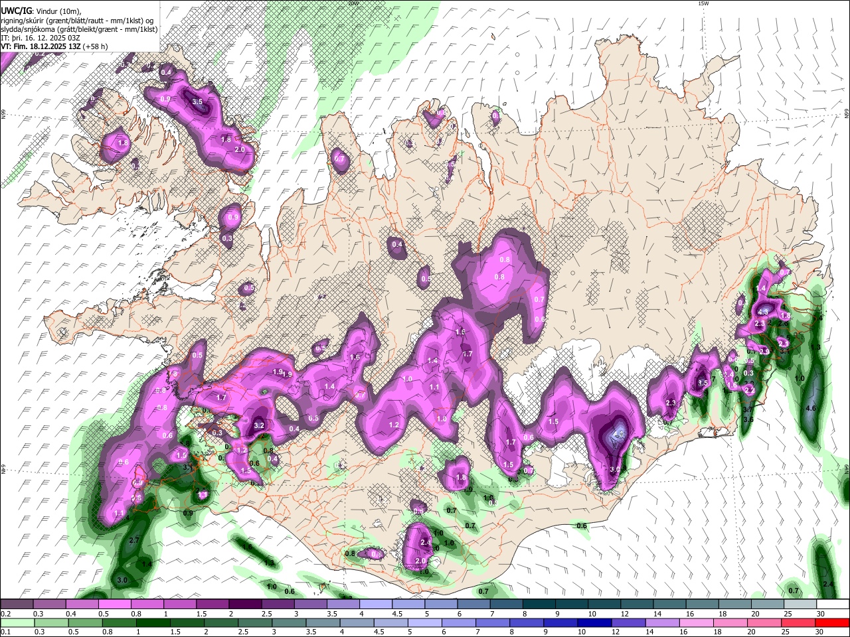Select the dark green rain swatch between 1 and 1.5

(153, 622)
